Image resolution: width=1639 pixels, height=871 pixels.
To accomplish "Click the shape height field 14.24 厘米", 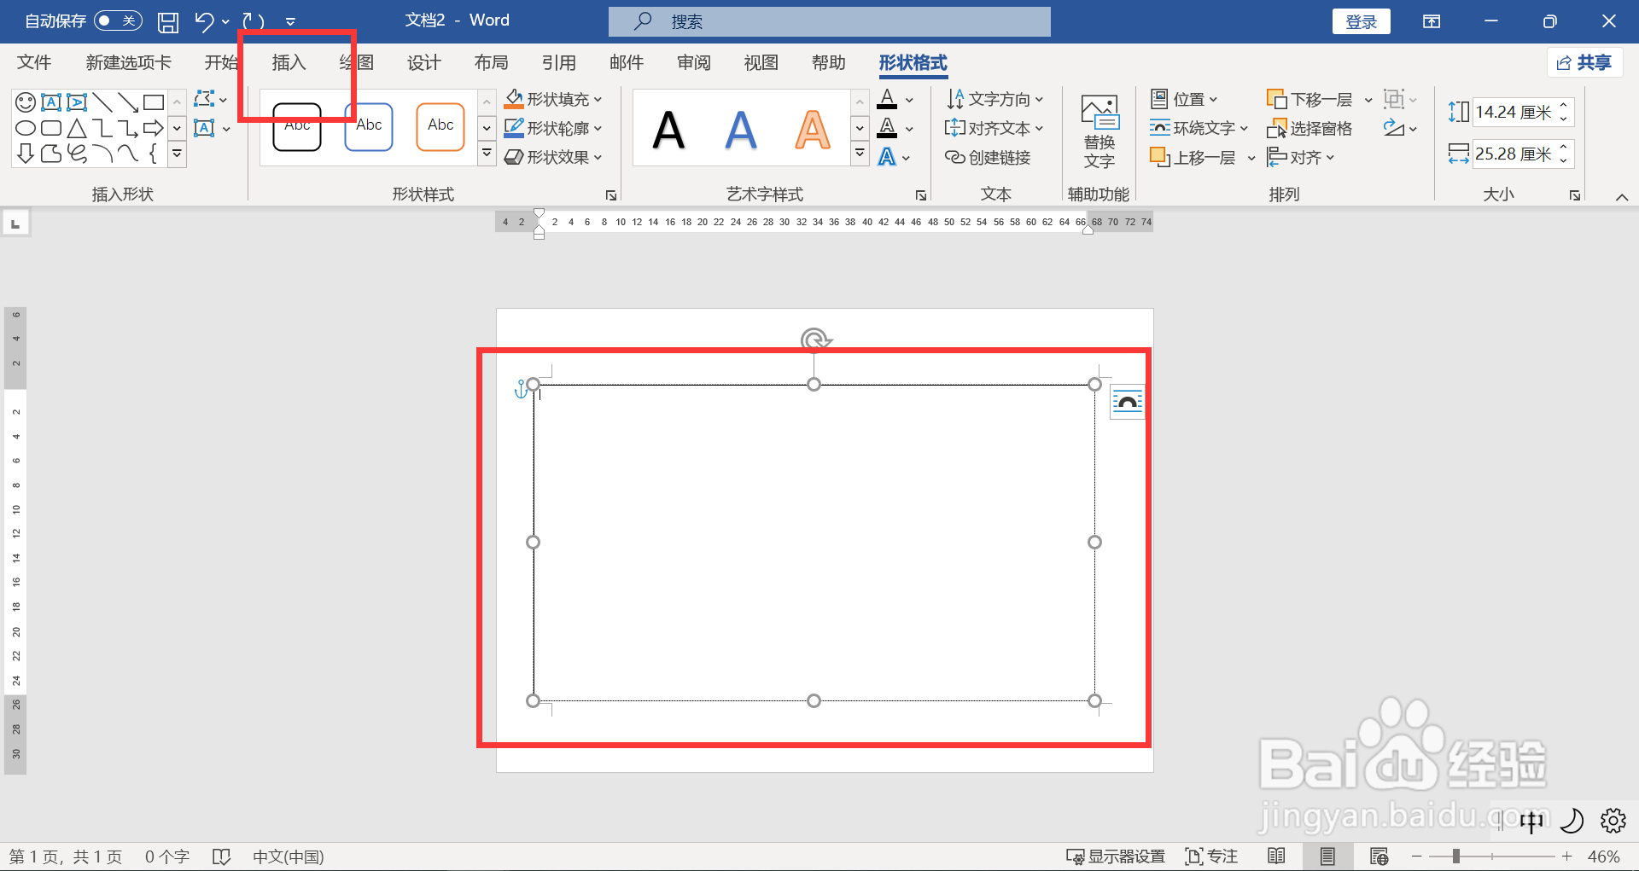I will (x=1514, y=112).
